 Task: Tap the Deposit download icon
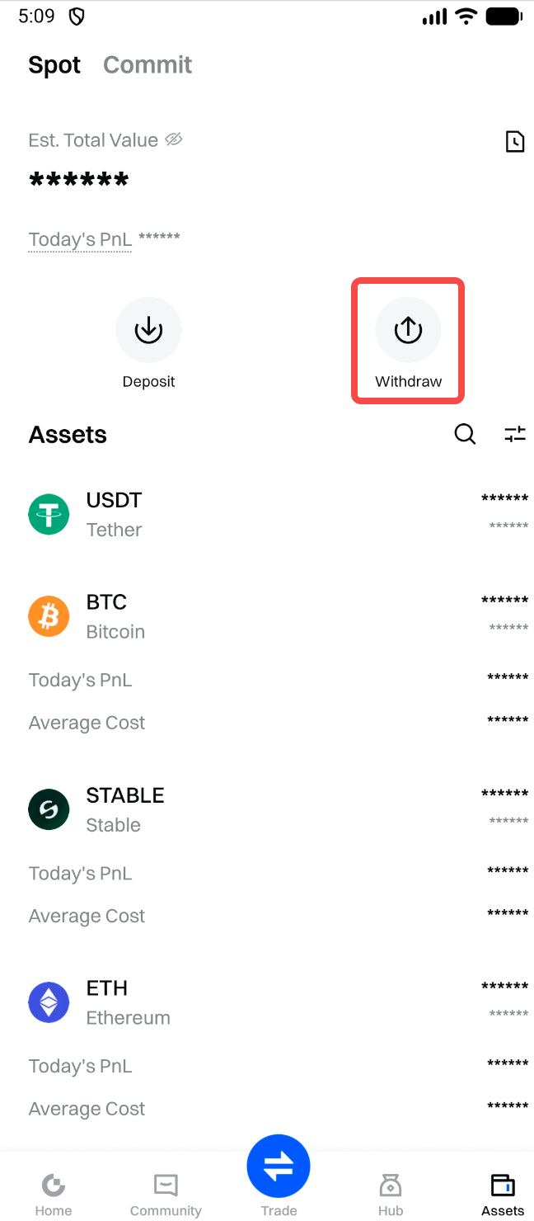coord(148,330)
